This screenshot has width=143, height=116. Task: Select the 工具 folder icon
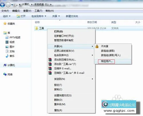pos(37,28)
